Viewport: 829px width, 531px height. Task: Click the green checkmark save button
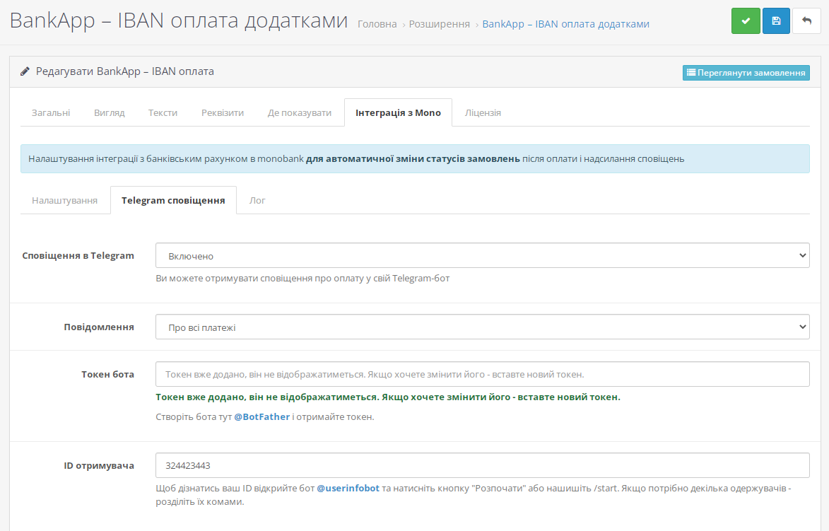pyautogui.click(x=746, y=21)
